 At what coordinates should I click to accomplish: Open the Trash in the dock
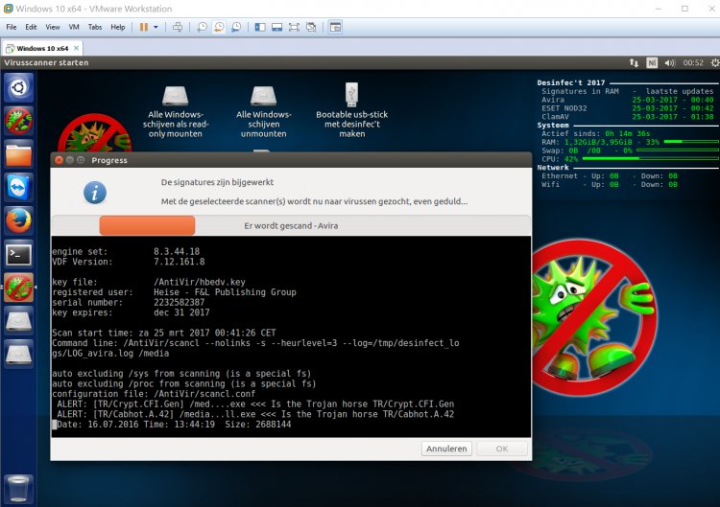(19, 487)
